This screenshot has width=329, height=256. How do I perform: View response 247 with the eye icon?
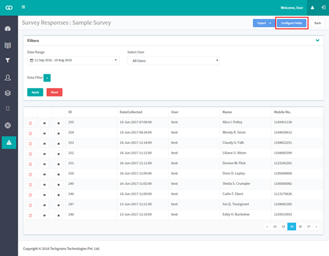pos(44,205)
